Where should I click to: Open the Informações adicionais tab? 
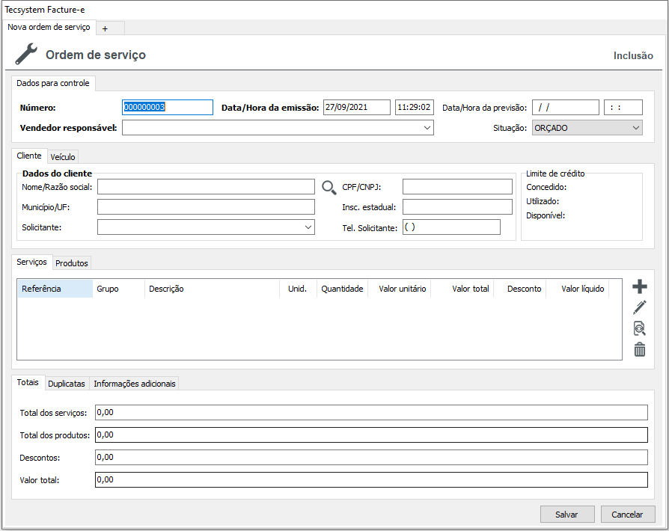[x=135, y=384]
